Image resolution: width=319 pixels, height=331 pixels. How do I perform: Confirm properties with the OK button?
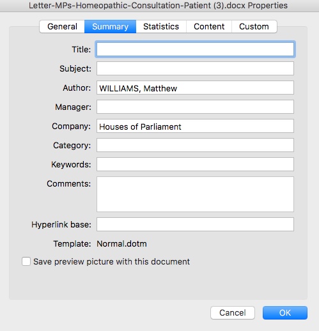pos(285,312)
